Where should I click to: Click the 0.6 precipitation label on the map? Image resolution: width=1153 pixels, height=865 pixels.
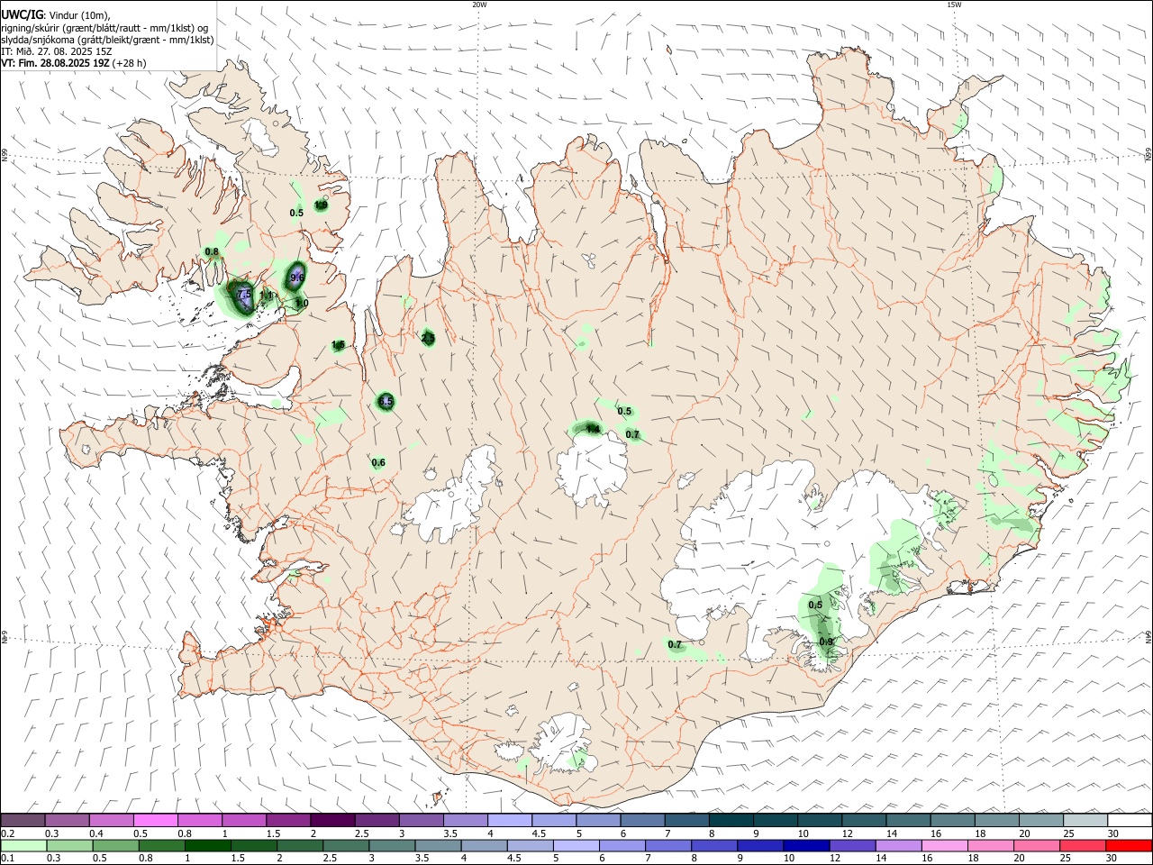point(378,463)
